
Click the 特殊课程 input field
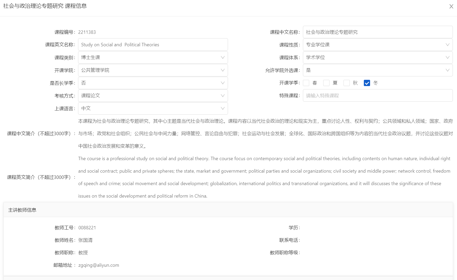pyautogui.click(x=377, y=96)
